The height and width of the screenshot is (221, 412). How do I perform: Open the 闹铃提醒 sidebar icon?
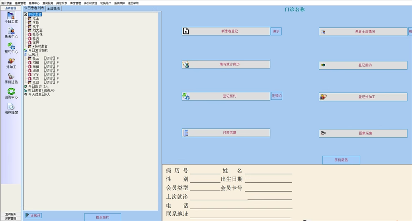[x=11, y=108]
